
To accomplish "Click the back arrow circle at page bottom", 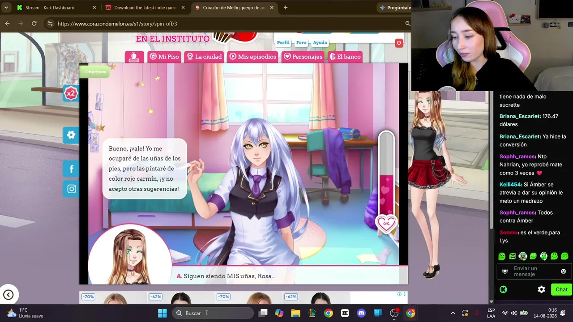I will click(9, 294).
